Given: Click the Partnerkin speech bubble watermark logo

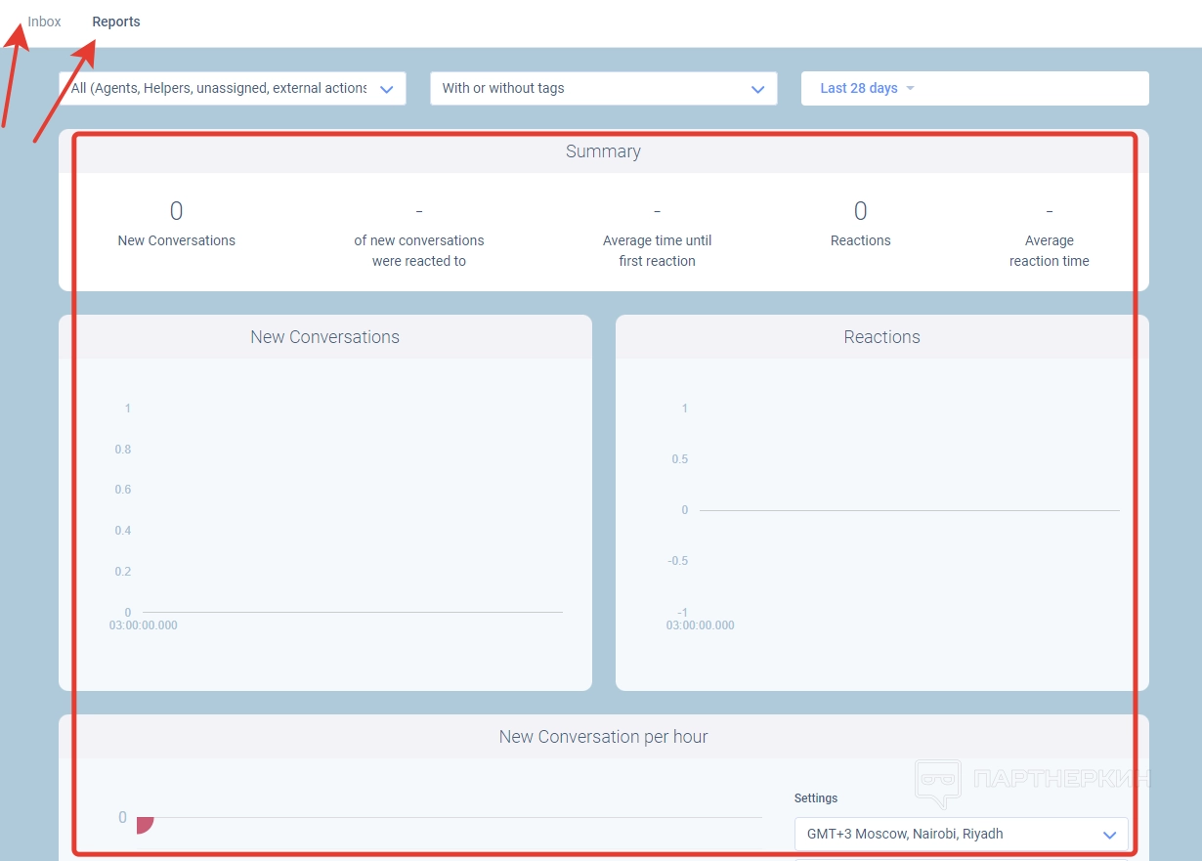Looking at the screenshot, I should (937, 784).
